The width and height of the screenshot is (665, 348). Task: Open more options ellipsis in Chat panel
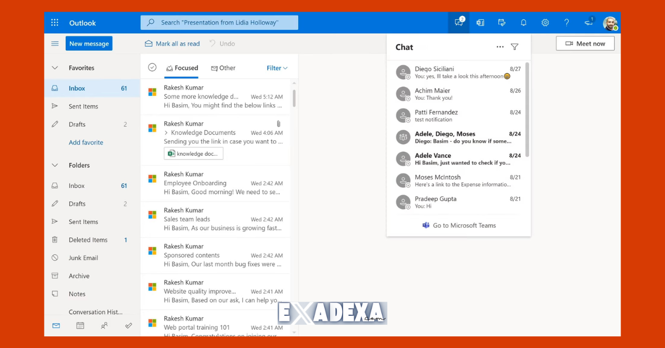coord(500,47)
